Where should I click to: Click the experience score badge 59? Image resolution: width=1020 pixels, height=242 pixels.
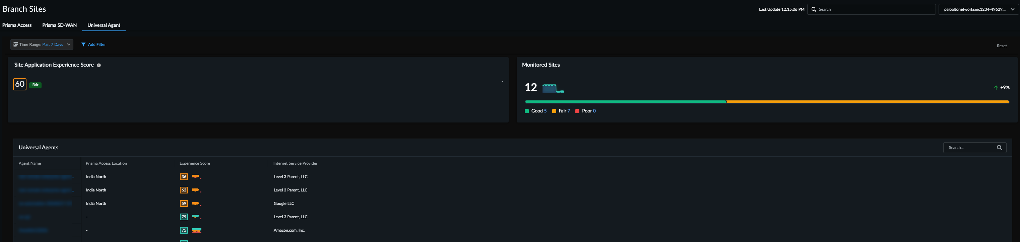pos(184,204)
